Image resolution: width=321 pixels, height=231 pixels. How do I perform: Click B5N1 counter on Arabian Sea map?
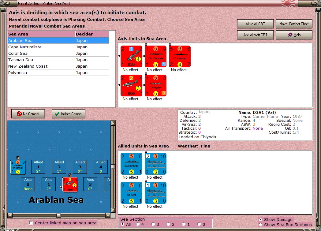(x=70, y=184)
